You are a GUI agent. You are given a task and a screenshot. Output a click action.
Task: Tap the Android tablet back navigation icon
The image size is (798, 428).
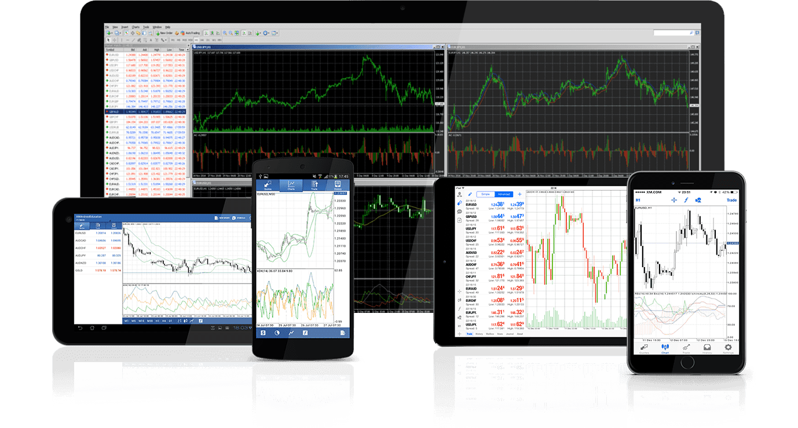pyautogui.click(x=80, y=327)
